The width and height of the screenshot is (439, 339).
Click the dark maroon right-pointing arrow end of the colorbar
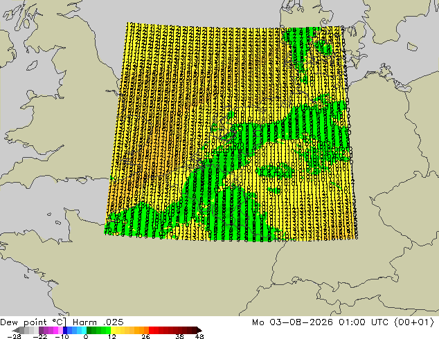click(199, 330)
